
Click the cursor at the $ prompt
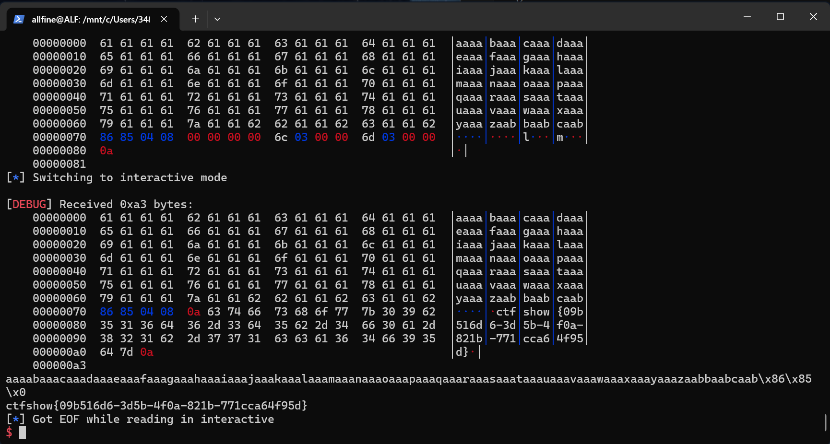click(x=23, y=432)
